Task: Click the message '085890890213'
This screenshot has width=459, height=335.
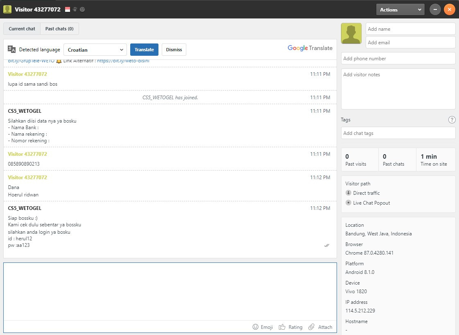Action: tap(24, 164)
